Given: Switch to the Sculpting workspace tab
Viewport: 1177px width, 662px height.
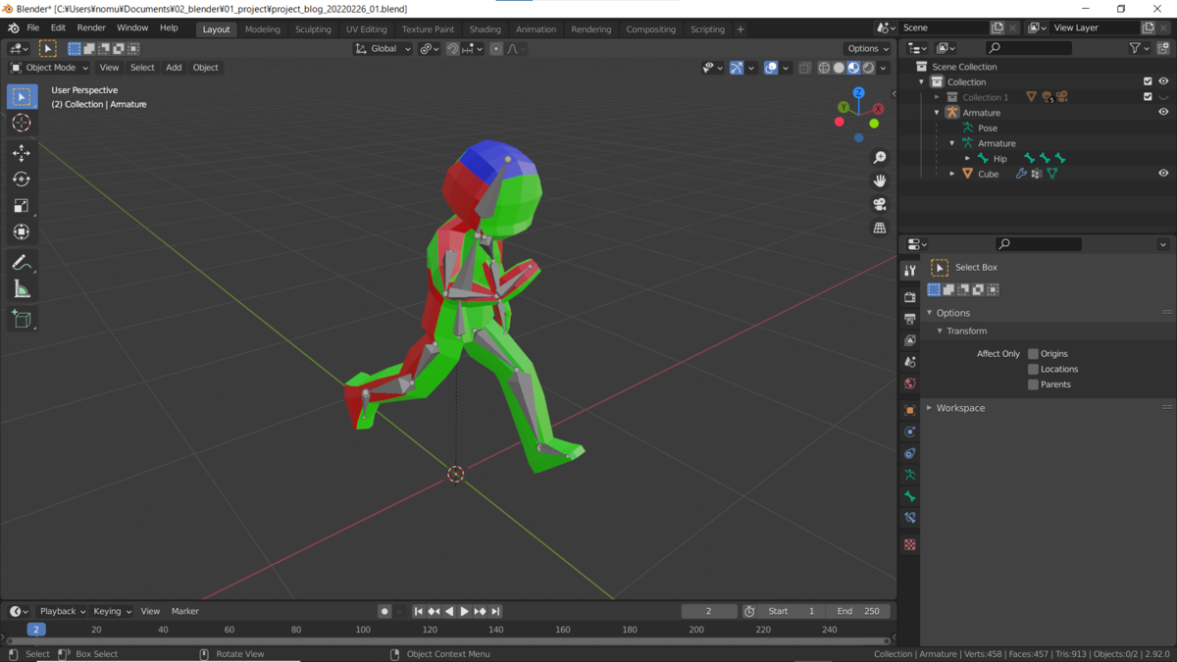Looking at the screenshot, I should point(313,29).
